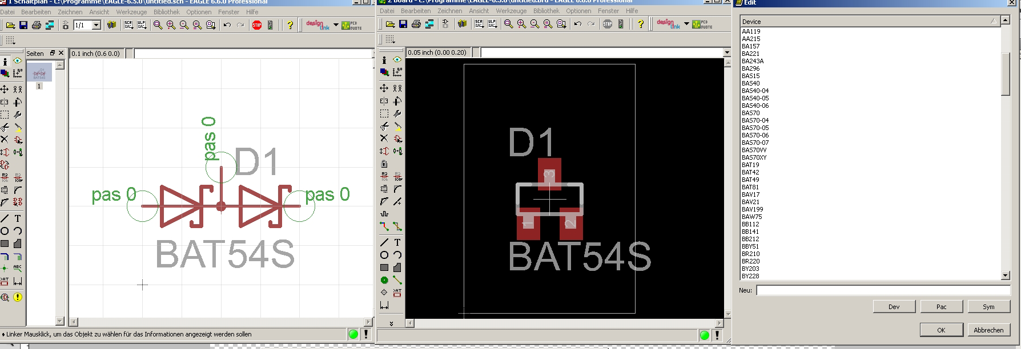The height and width of the screenshot is (349, 1021).
Task: Click the Pac button in Edit dialog
Action: [x=942, y=307]
